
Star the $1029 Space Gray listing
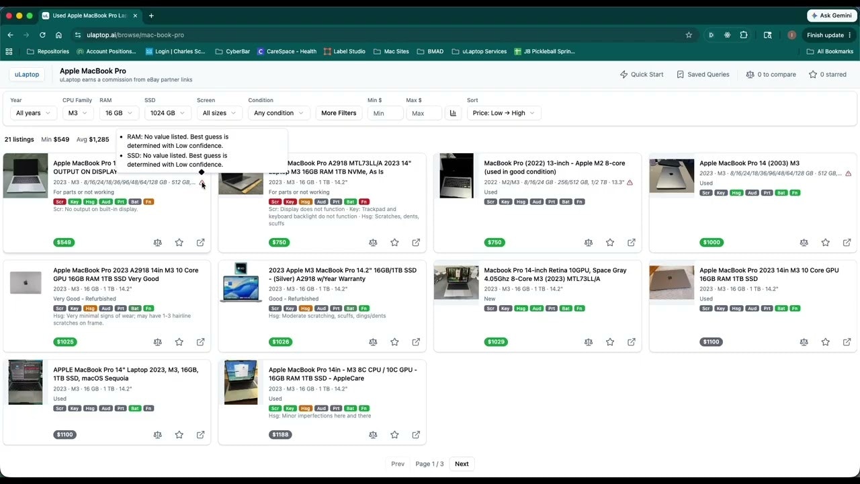[610, 342]
